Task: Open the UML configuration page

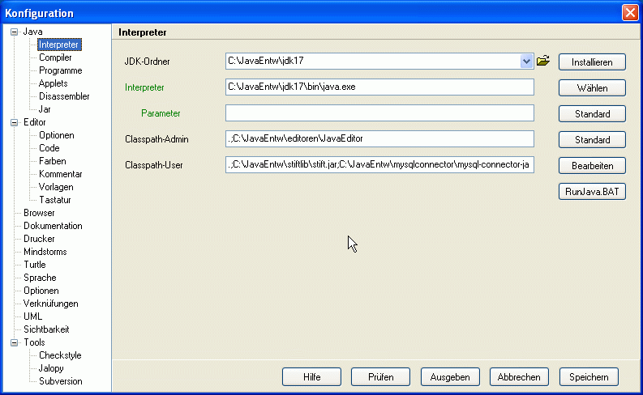Action: 32,316
